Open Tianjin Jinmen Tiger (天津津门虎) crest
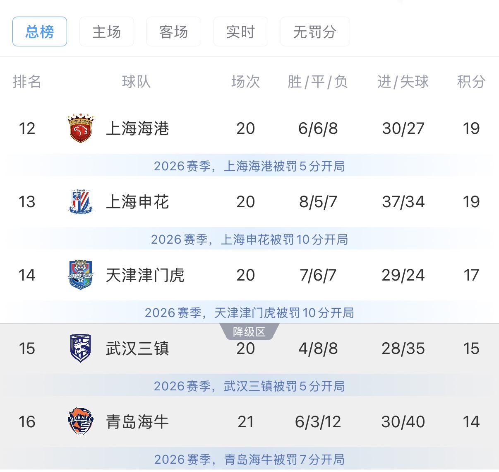This screenshot has width=499, height=472. click(x=81, y=275)
